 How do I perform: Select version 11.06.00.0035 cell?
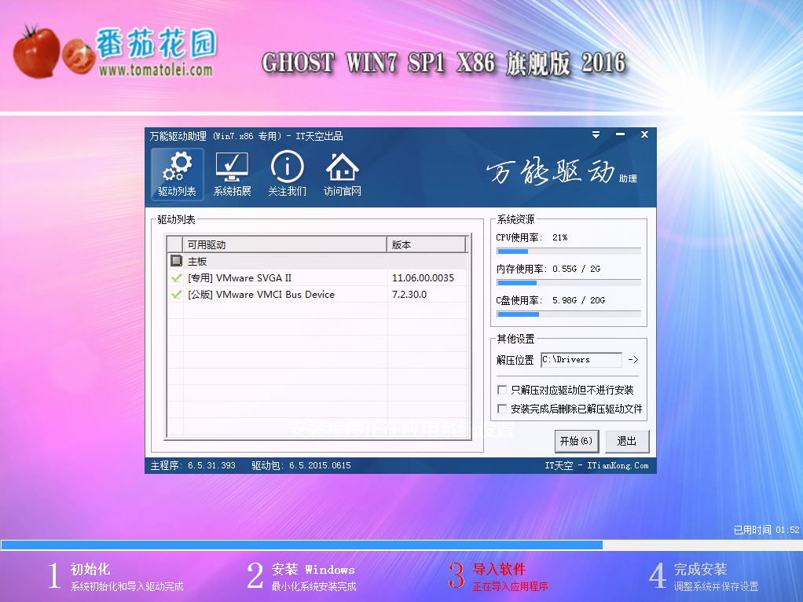click(x=423, y=277)
